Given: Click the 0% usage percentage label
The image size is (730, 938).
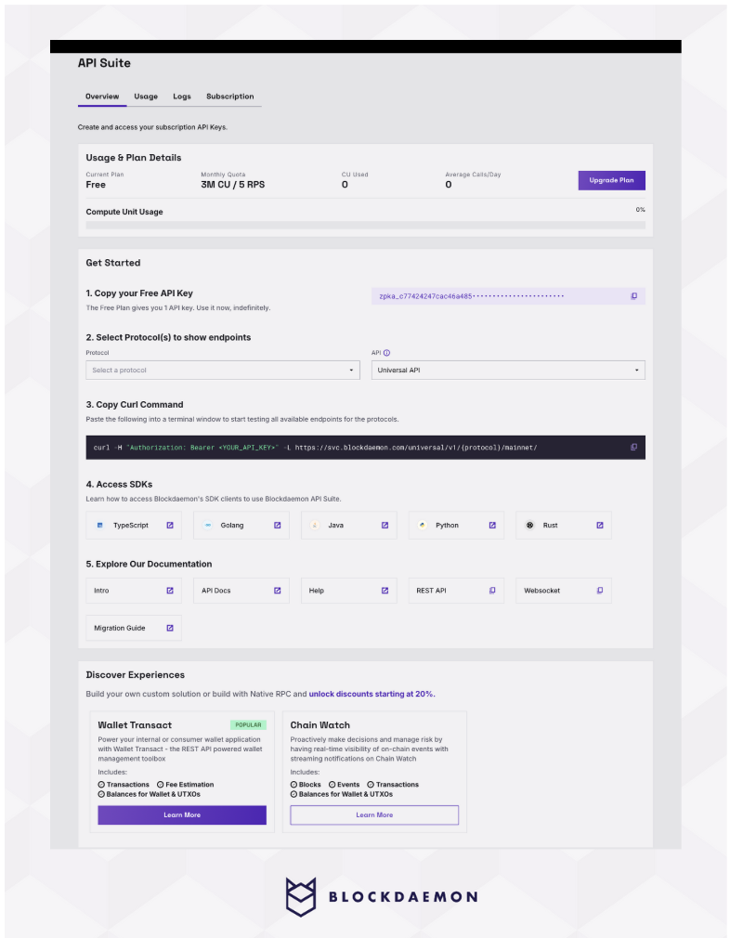Looking at the screenshot, I should [x=640, y=209].
